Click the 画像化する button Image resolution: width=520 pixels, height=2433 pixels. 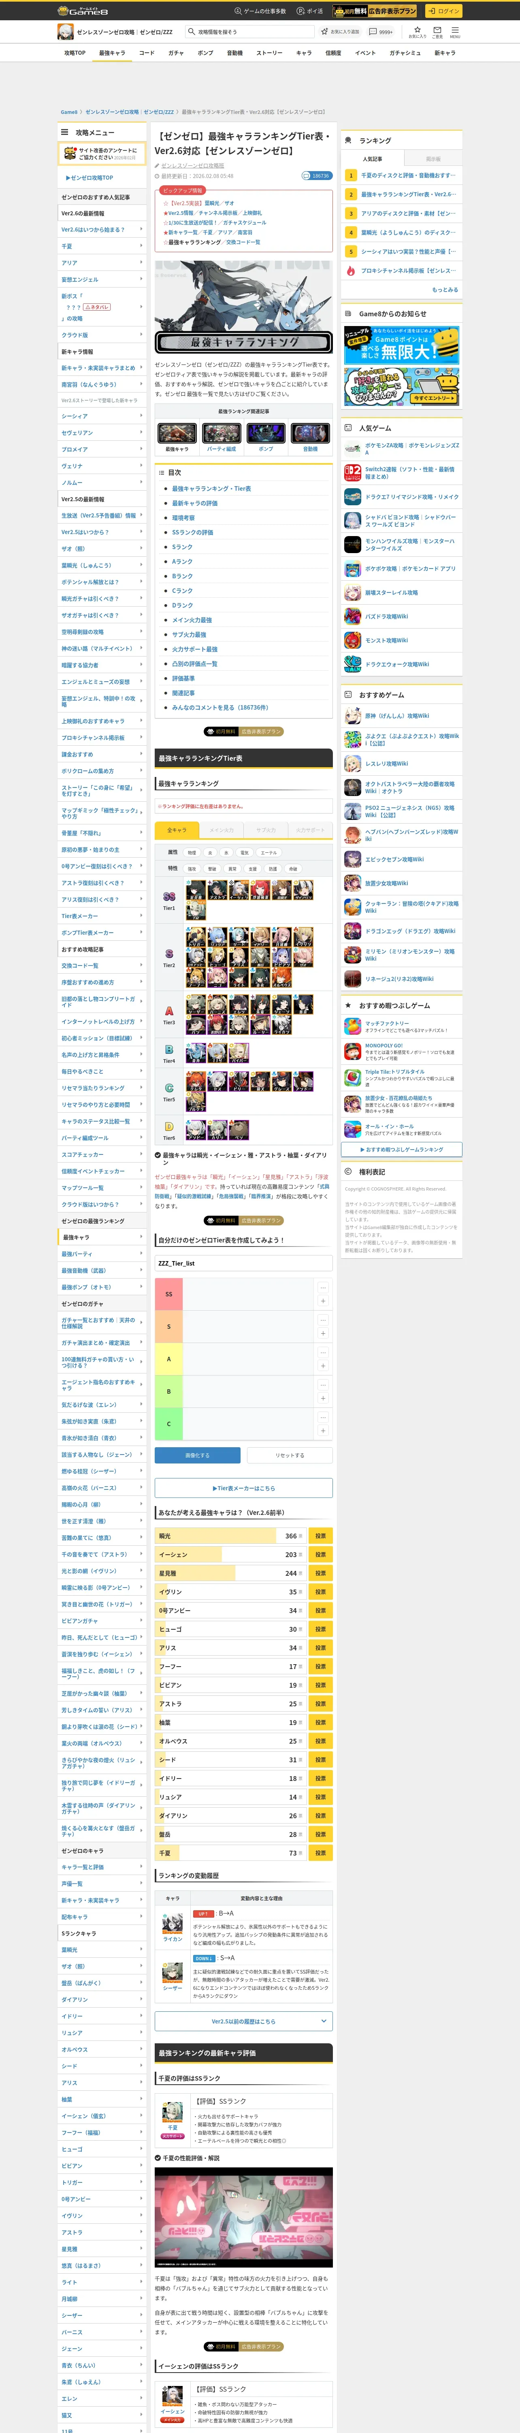click(x=197, y=1455)
